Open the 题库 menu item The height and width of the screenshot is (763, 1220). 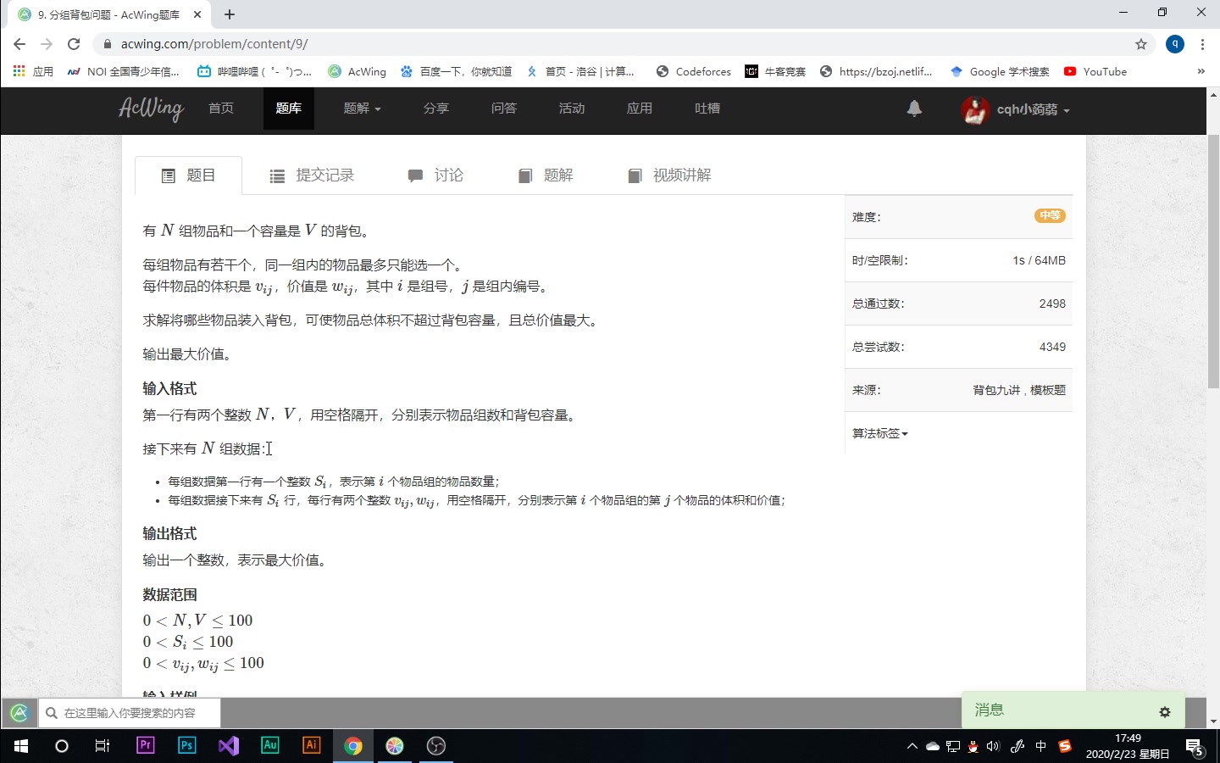coord(289,109)
